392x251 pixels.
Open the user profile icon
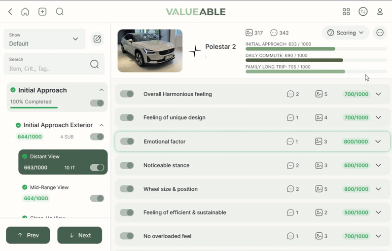pyautogui.click(x=380, y=12)
